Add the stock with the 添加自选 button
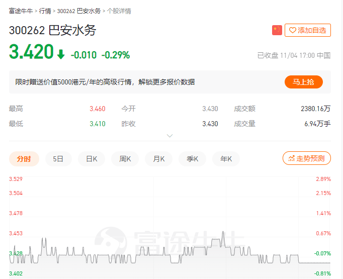The width and height of the screenshot is (343, 279). pos(308,30)
